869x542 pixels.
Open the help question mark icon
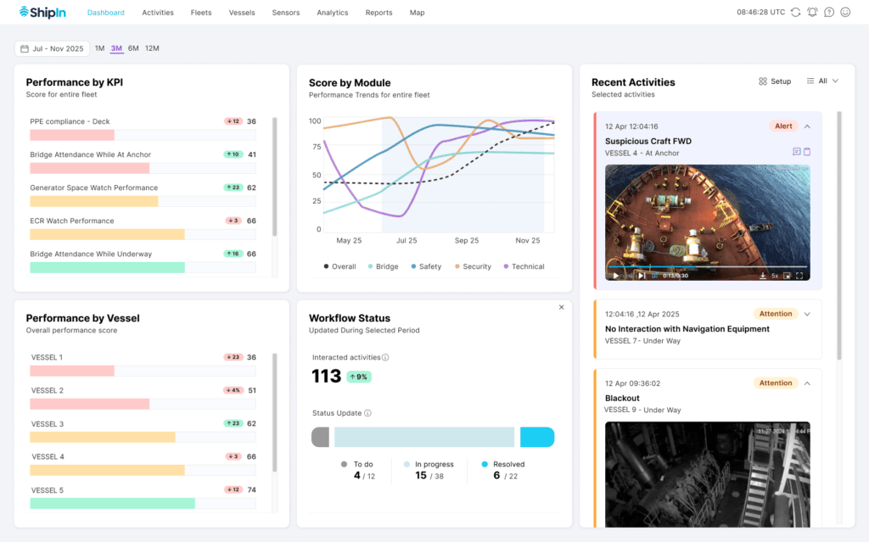pos(829,12)
